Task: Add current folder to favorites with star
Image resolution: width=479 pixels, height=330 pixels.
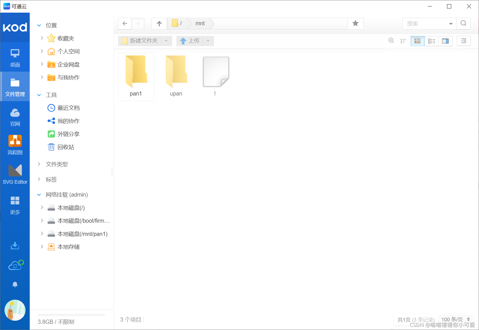Action: (355, 24)
